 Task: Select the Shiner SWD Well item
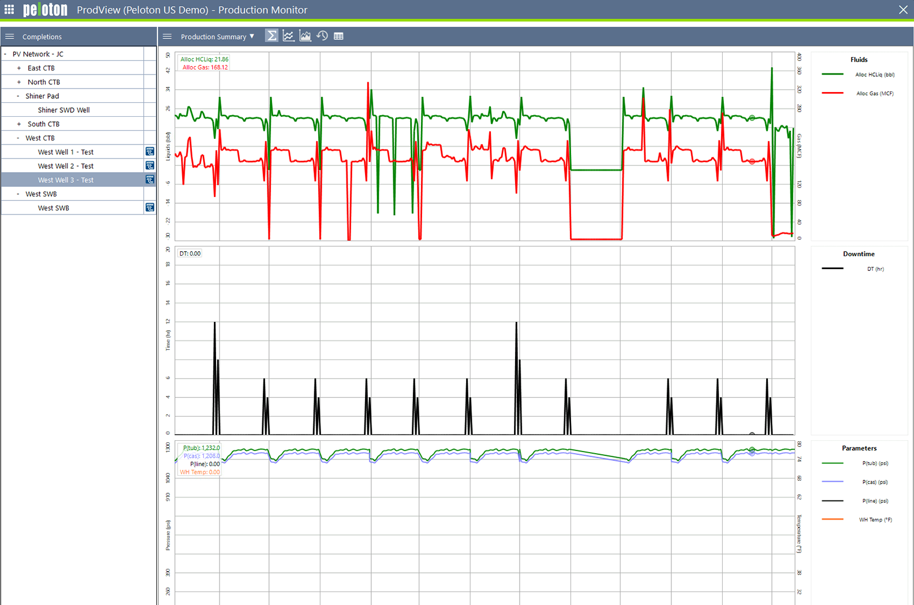coord(63,110)
